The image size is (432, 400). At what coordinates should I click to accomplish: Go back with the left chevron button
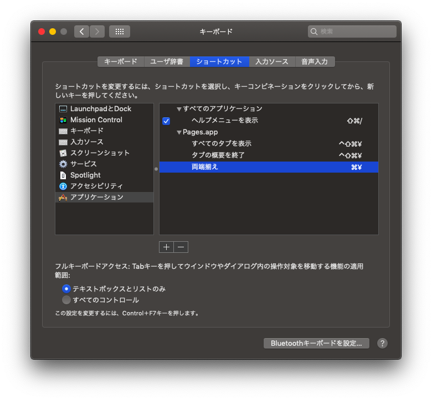point(81,32)
